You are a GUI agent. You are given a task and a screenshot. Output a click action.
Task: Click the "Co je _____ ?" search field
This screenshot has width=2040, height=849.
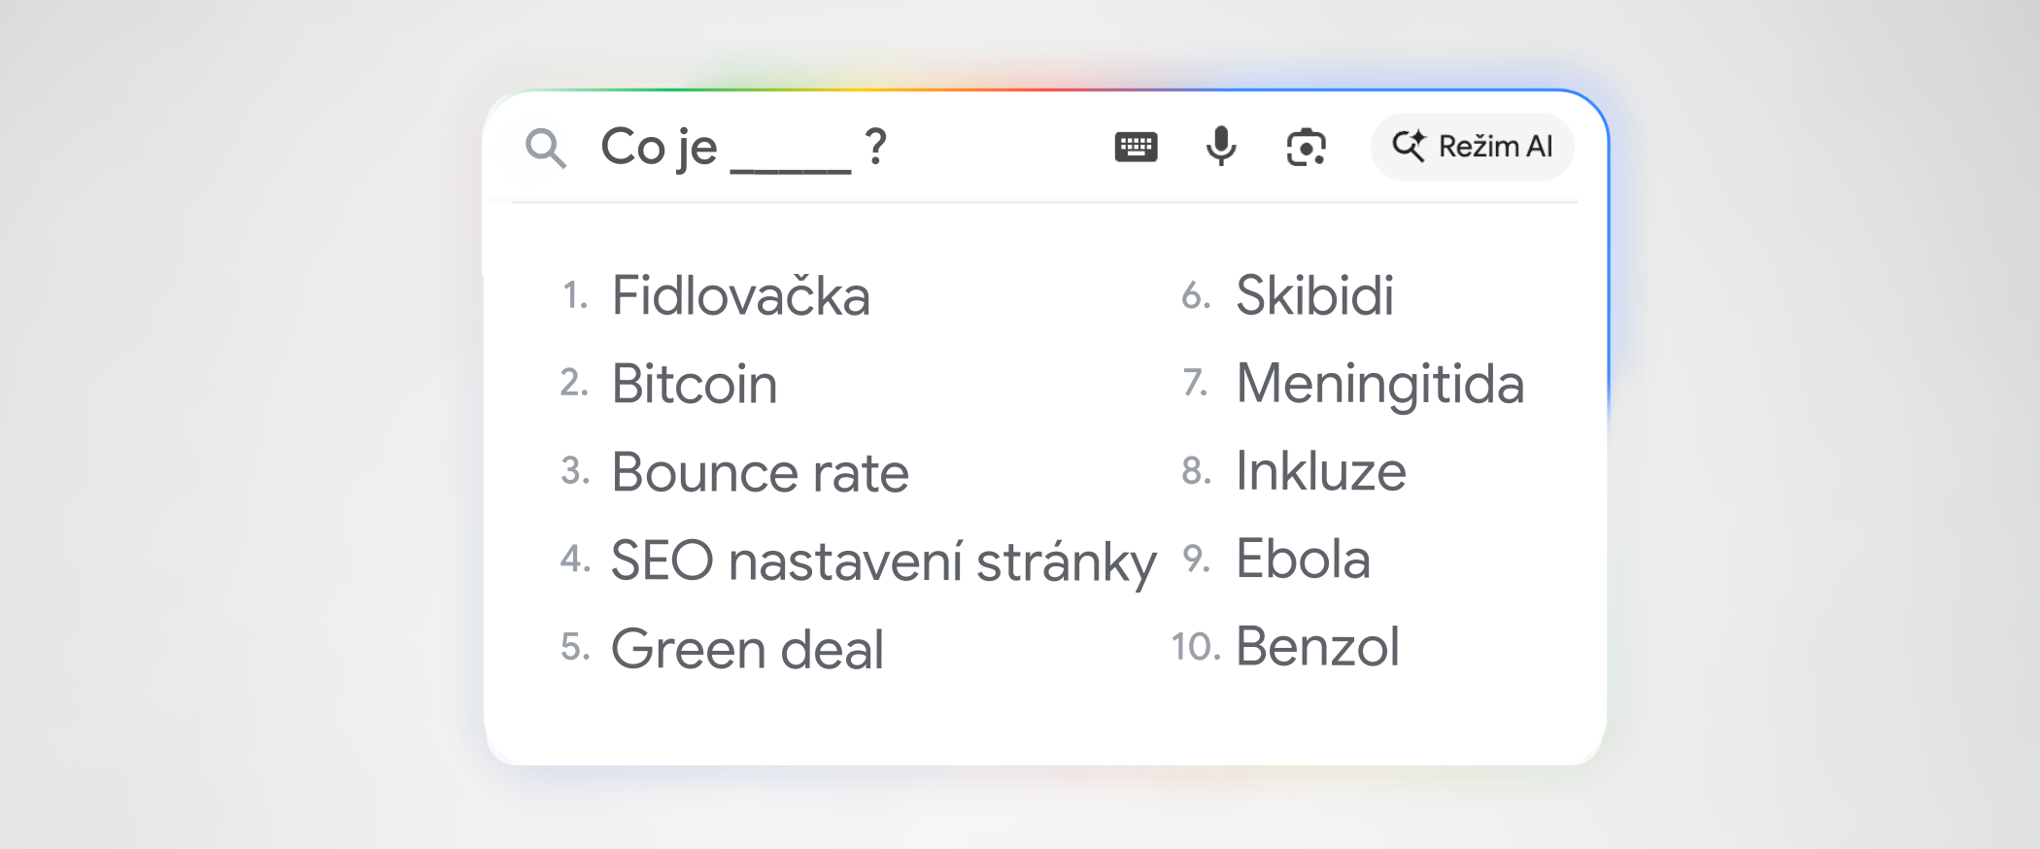[x=744, y=148]
